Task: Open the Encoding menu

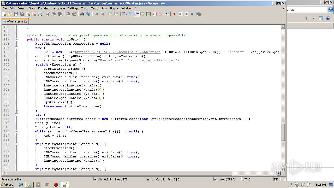Action: pos(44,8)
